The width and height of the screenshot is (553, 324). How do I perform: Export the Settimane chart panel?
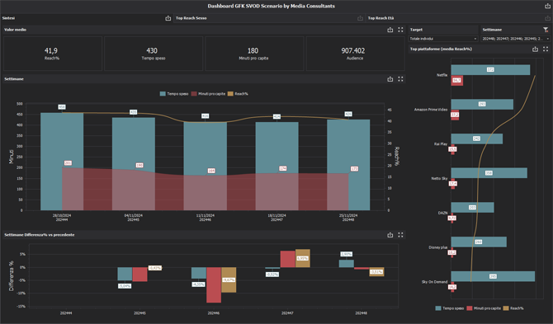point(390,79)
